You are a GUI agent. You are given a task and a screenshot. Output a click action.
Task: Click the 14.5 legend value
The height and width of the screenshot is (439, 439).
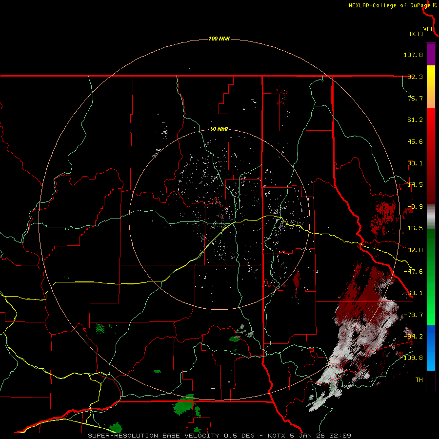coord(415,185)
